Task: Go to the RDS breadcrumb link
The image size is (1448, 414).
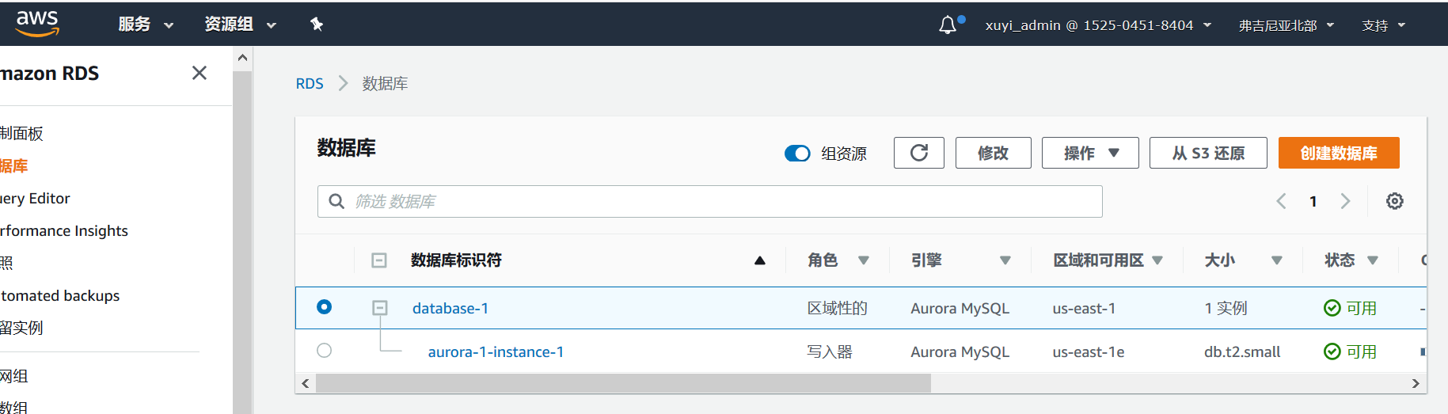Action: pyautogui.click(x=310, y=83)
